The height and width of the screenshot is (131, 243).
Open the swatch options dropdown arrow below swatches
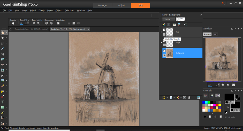tap(212, 114)
